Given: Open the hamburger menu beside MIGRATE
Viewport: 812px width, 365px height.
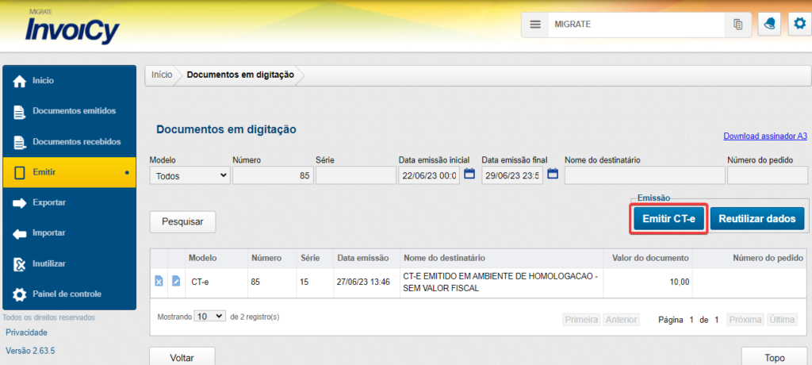Looking at the screenshot, I should [x=535, y=25].
